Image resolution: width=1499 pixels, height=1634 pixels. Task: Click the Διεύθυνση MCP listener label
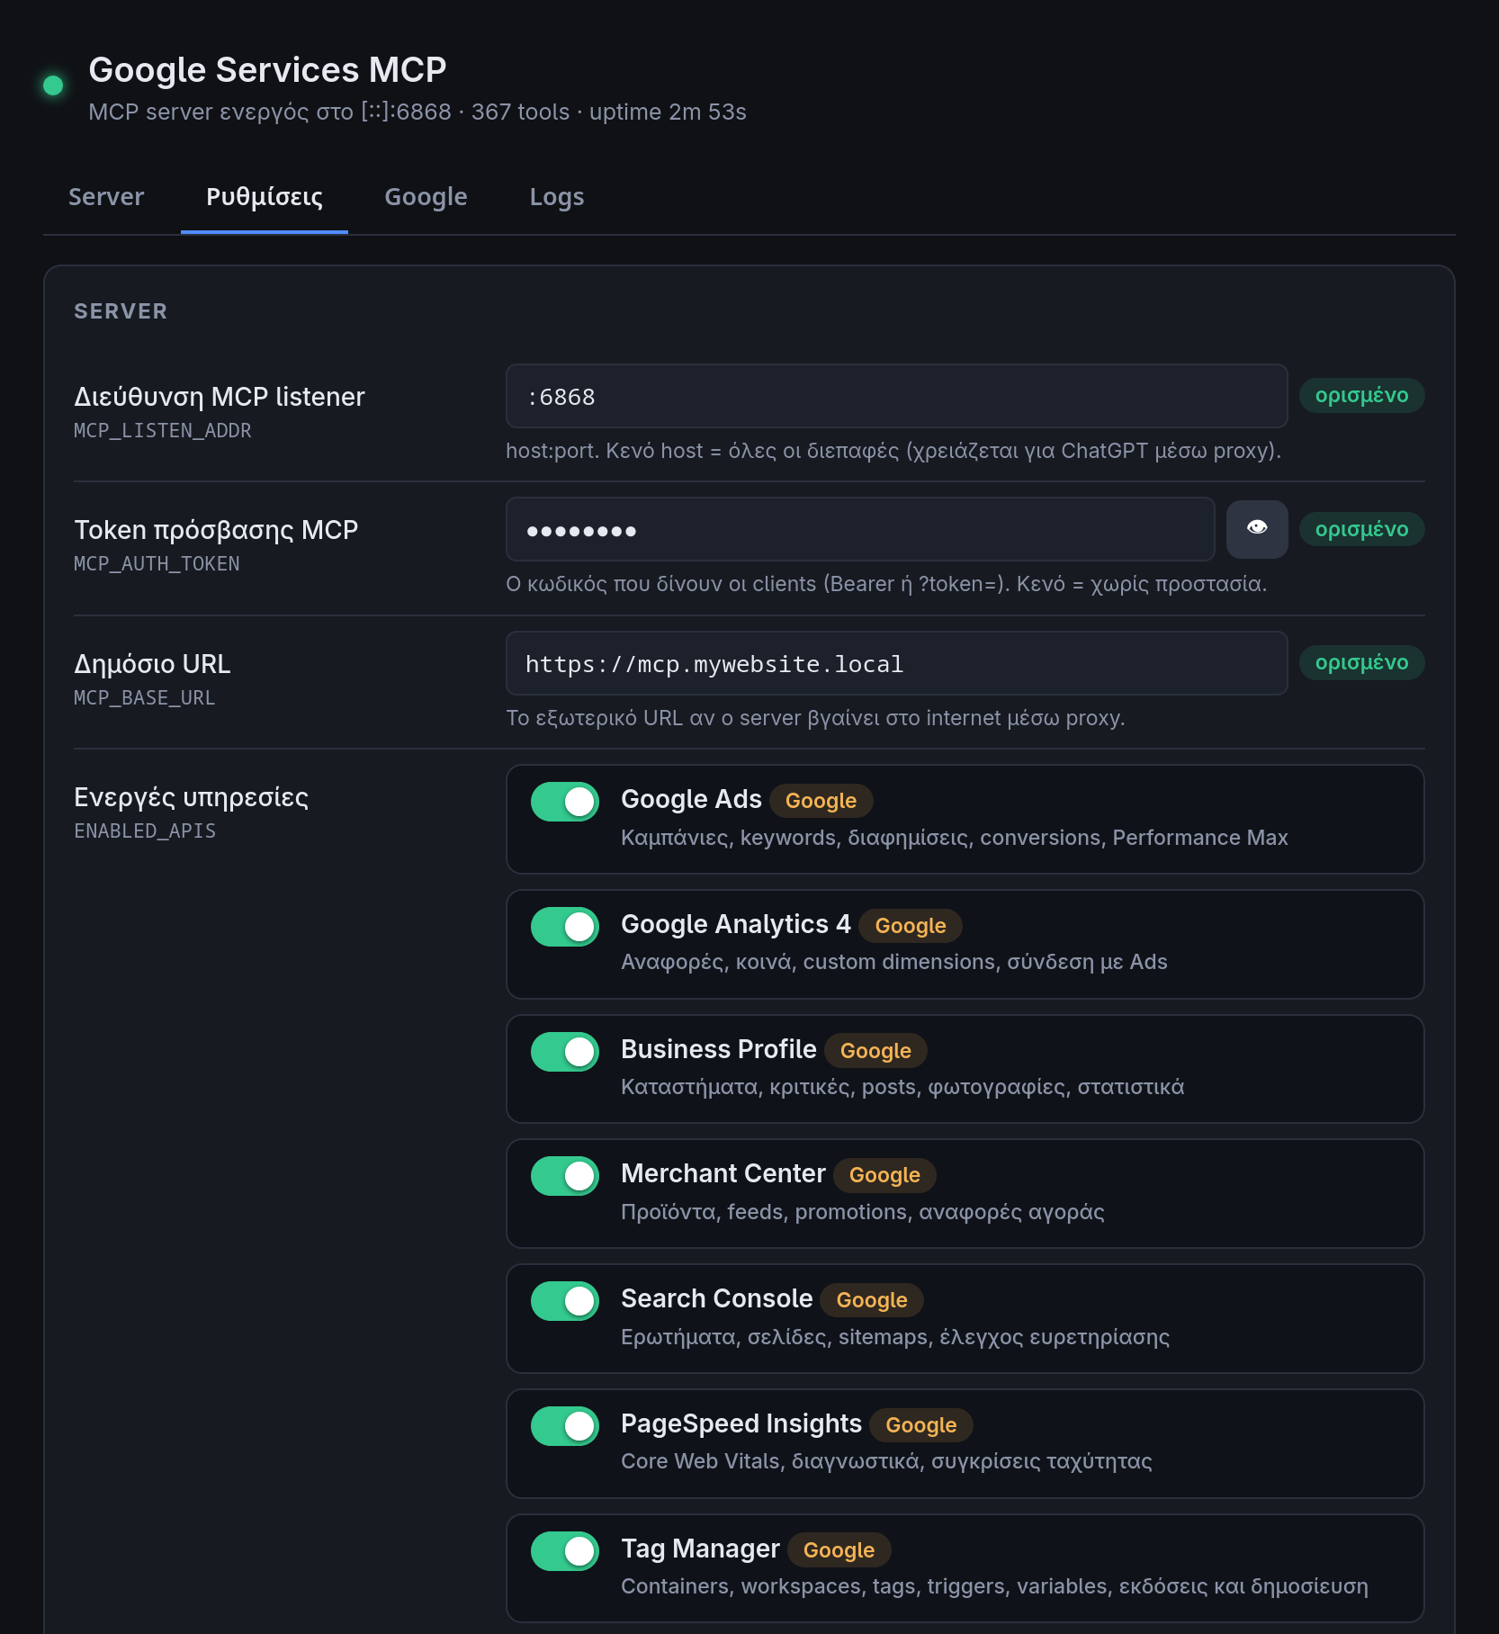click(x=220, y=397)
